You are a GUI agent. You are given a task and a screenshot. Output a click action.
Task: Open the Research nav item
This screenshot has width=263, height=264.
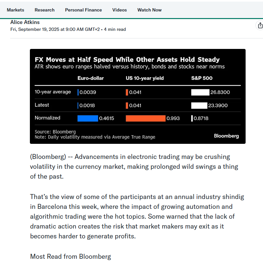[x=45, y=10]
